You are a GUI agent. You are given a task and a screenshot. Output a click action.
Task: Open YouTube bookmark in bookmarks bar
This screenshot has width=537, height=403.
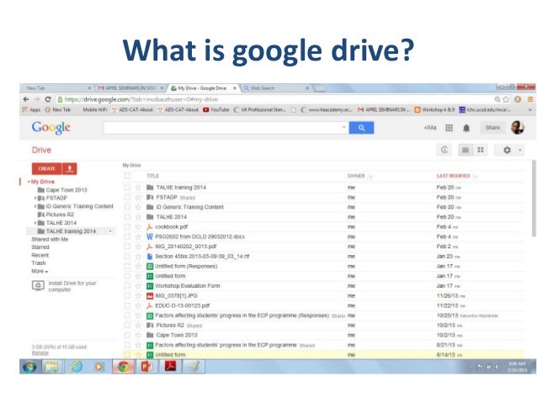[x=216, y=110]
